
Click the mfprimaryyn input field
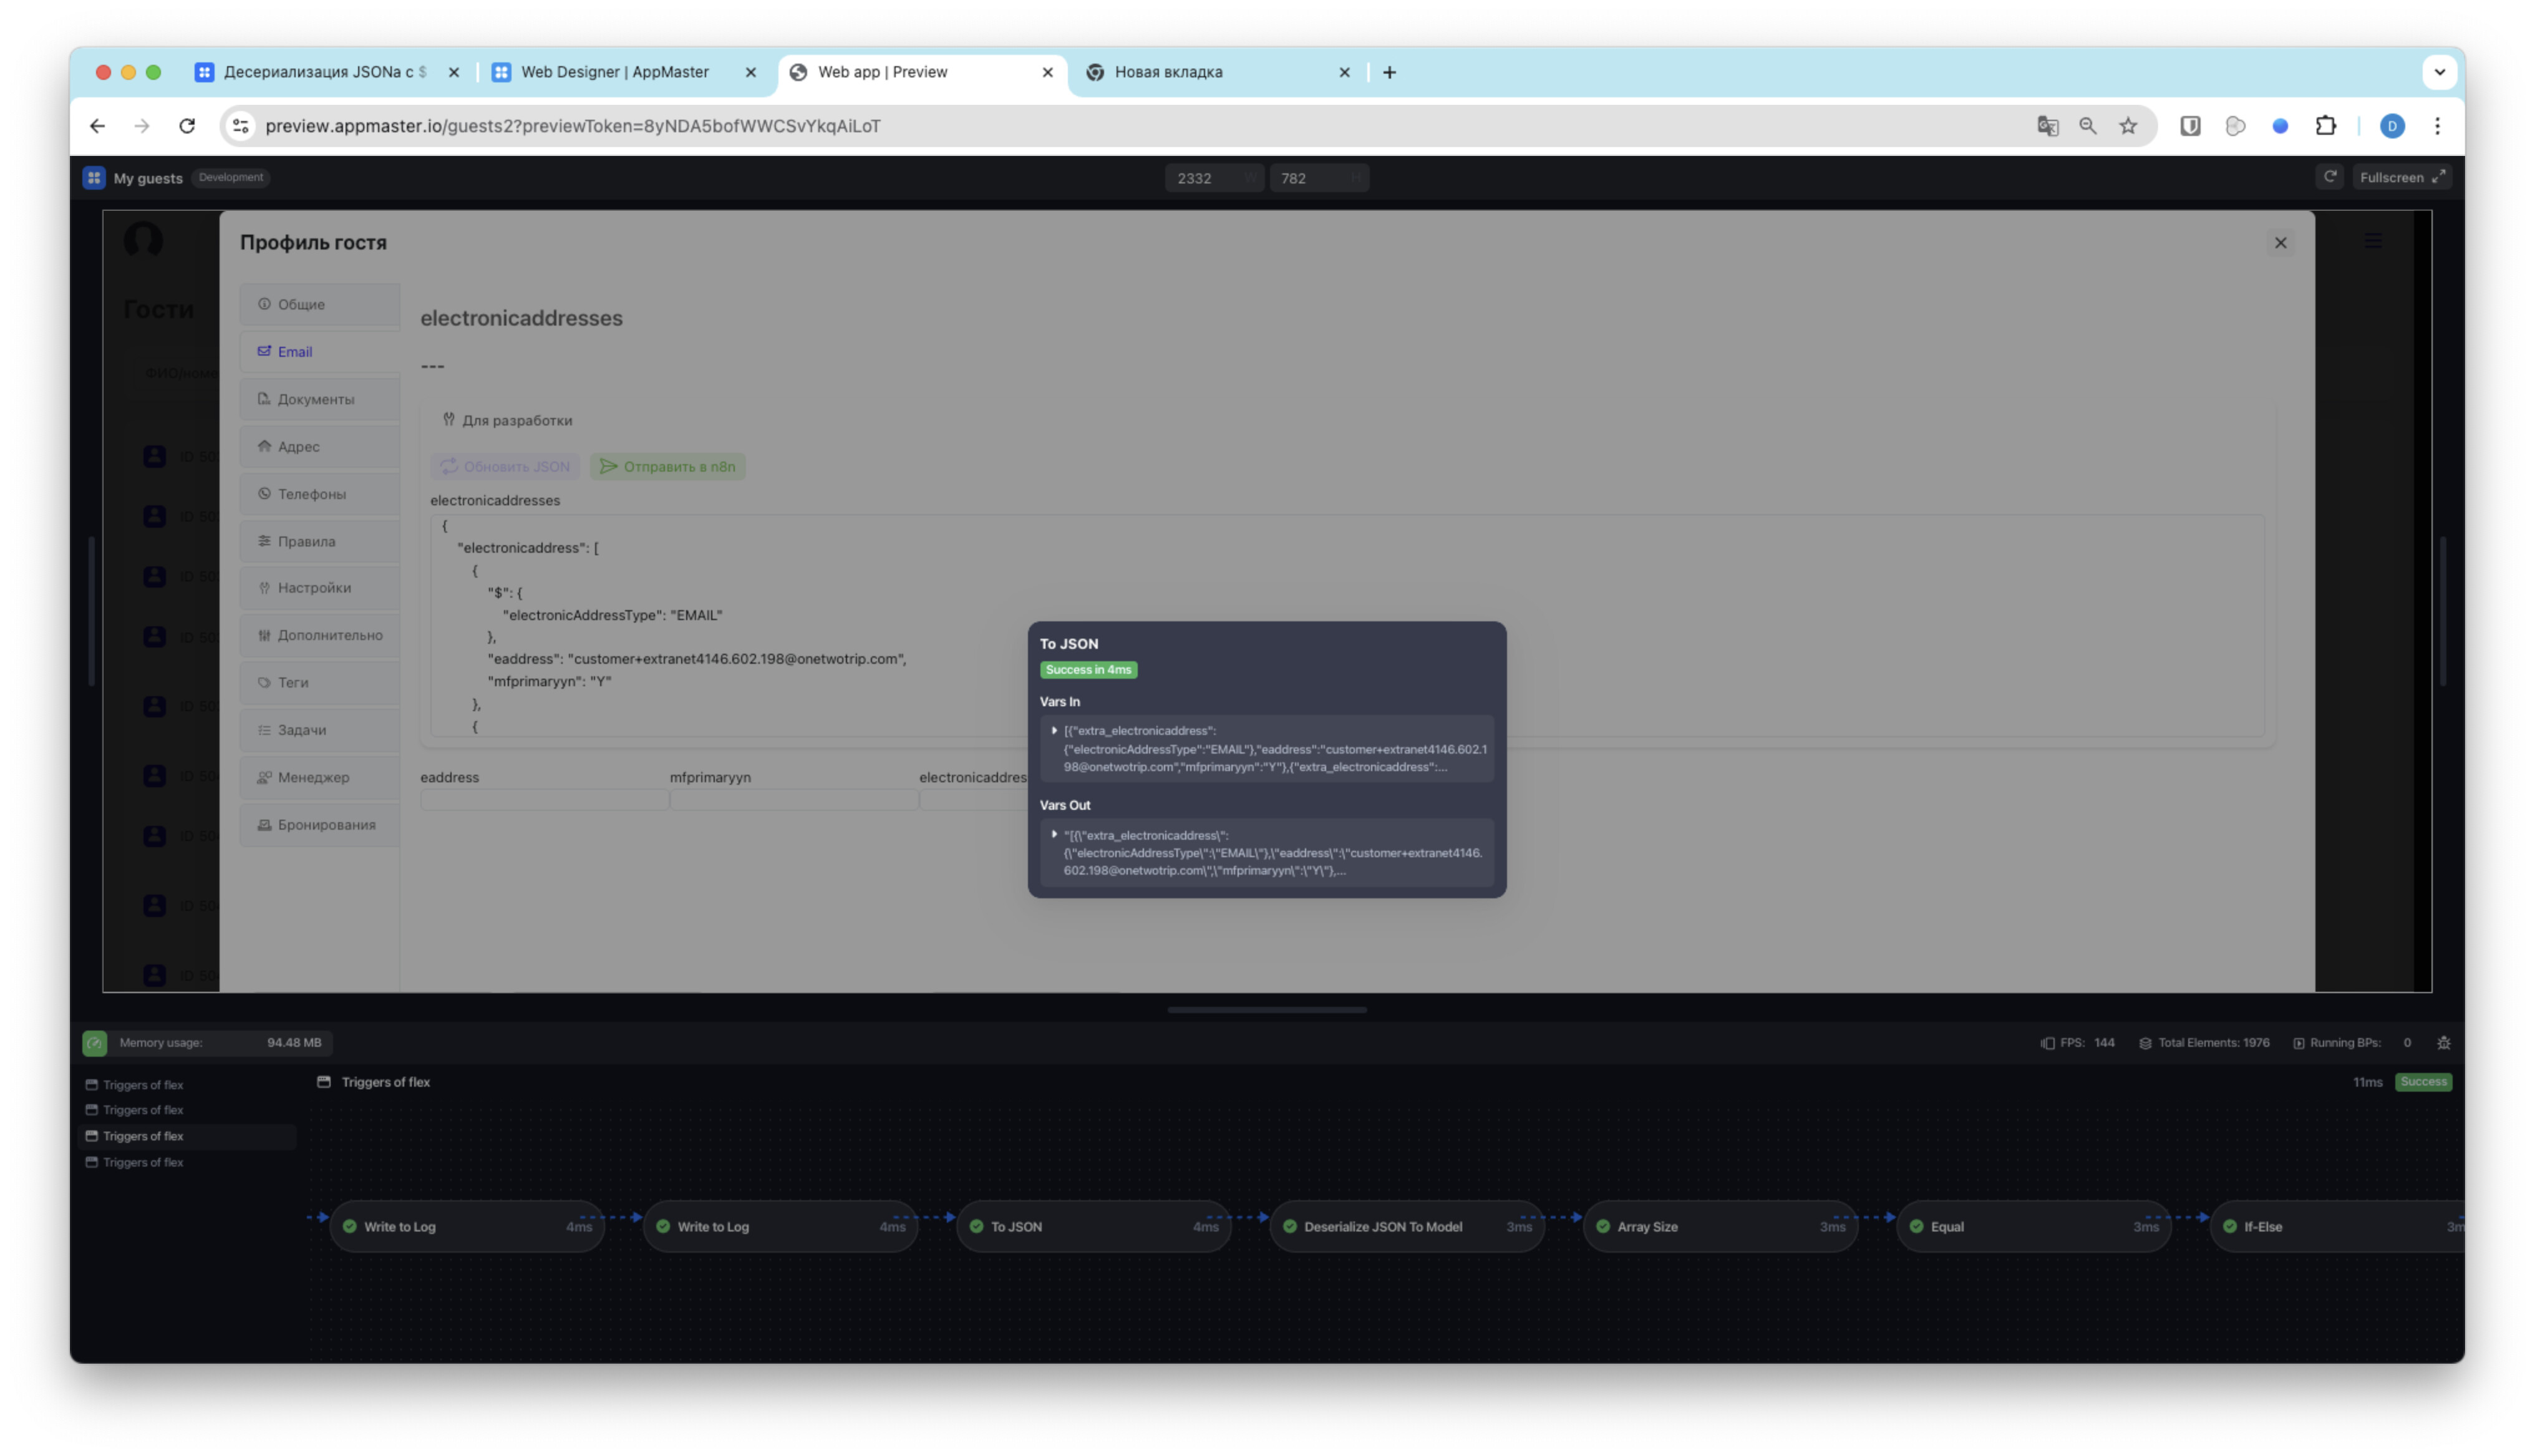coord(793,800)
